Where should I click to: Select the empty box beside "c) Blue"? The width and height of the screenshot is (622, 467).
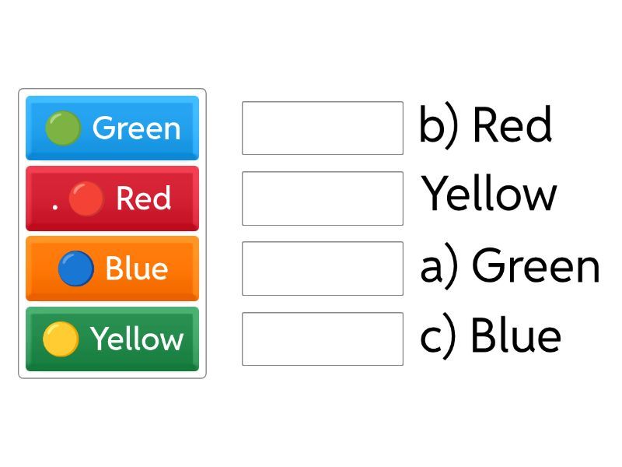point(323,339)
